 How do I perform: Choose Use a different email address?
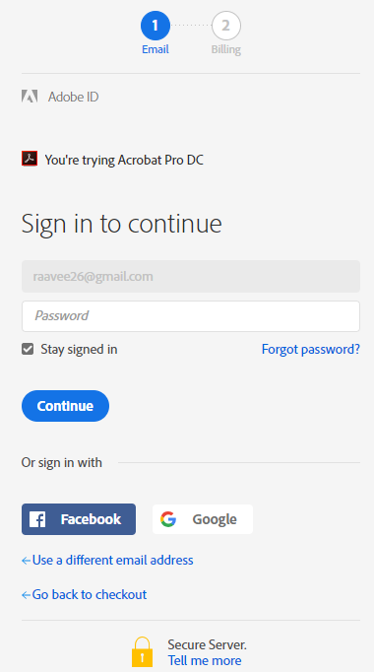(x=112, y=560)
